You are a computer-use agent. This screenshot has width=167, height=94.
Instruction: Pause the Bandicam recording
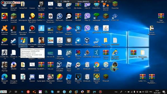click(x=95, y=2)
